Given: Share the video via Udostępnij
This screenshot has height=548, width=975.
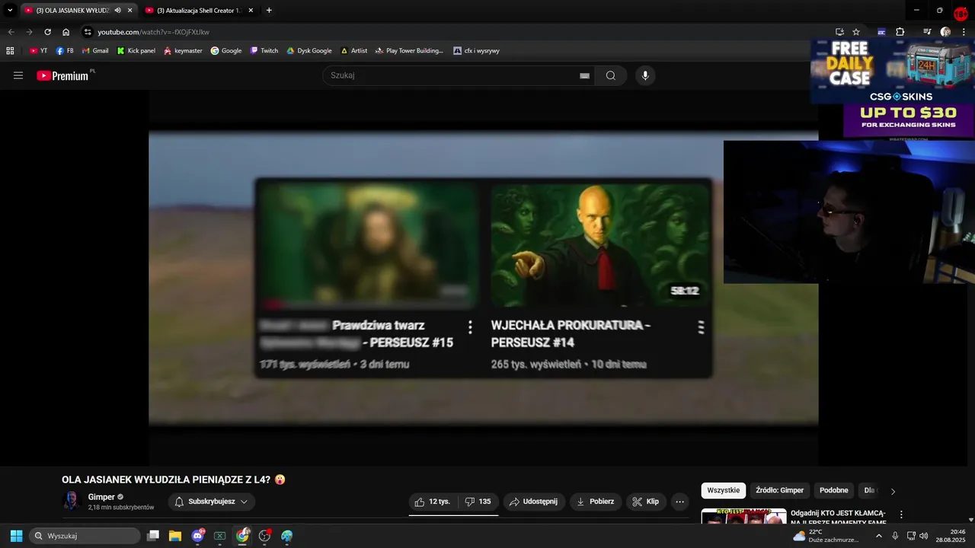Looking at the screenshot, I should [534, 502].
